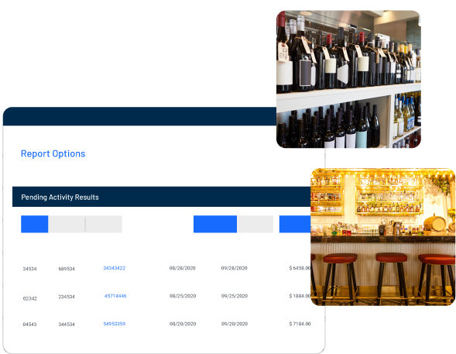The height and width of the screenshot is (354, 456).
Task: Click the bar with red stools photo
Action: [x=383, y=237]
